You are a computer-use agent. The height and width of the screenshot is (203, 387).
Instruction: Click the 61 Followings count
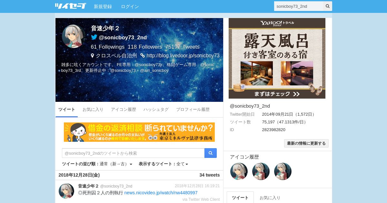tap(107, 47)
